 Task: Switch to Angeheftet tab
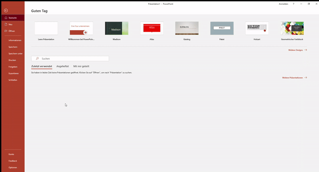point(63,66)
